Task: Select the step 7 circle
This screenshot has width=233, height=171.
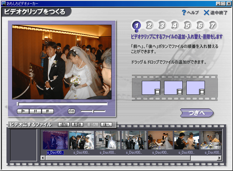Action: [x=212, y=26]
